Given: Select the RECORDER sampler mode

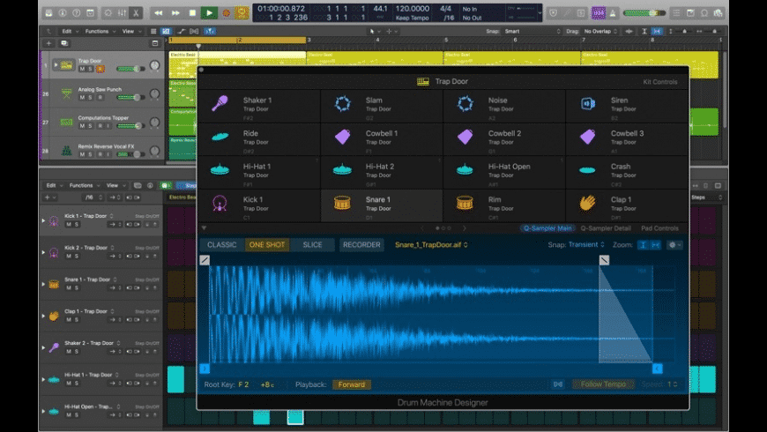Looking at the screenshot, I should [x=361, y=244].
